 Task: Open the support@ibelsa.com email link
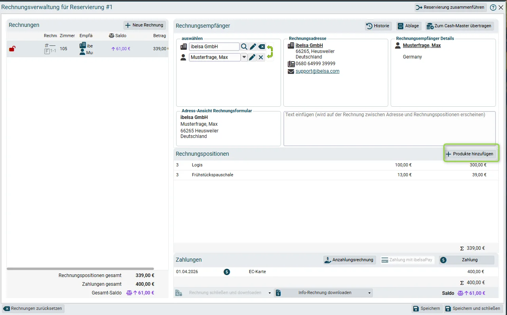pos(317,71)
